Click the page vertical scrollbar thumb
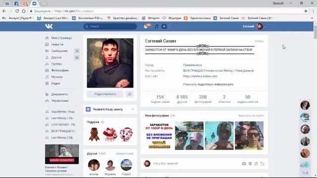This screenshot has height=178, width=317. click(x=315, y=32)
